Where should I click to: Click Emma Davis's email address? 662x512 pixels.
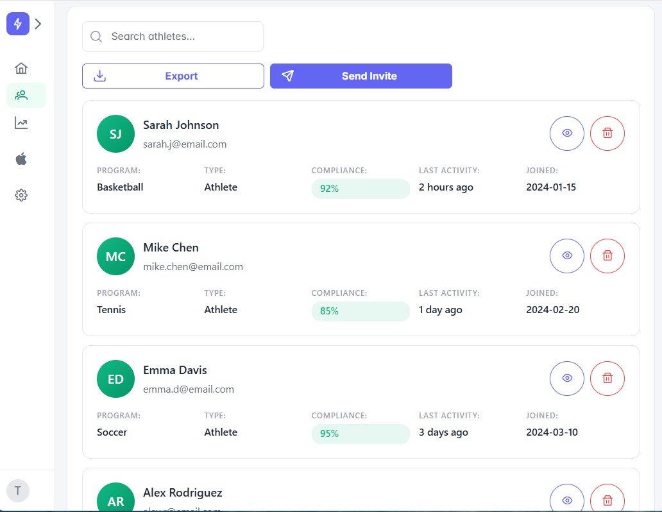click(x=189, y=389)
